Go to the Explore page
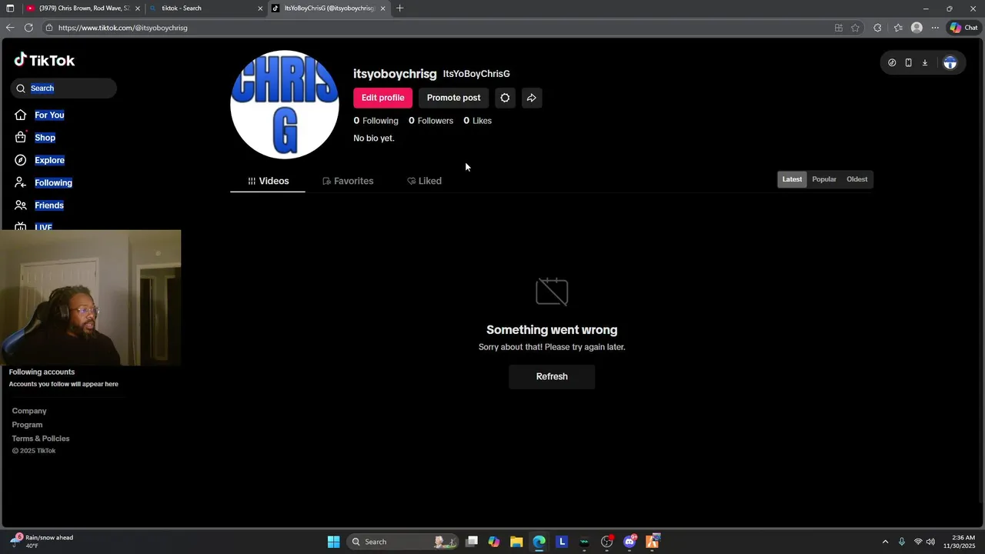This screenshot has height=554, width=985. 49,160
